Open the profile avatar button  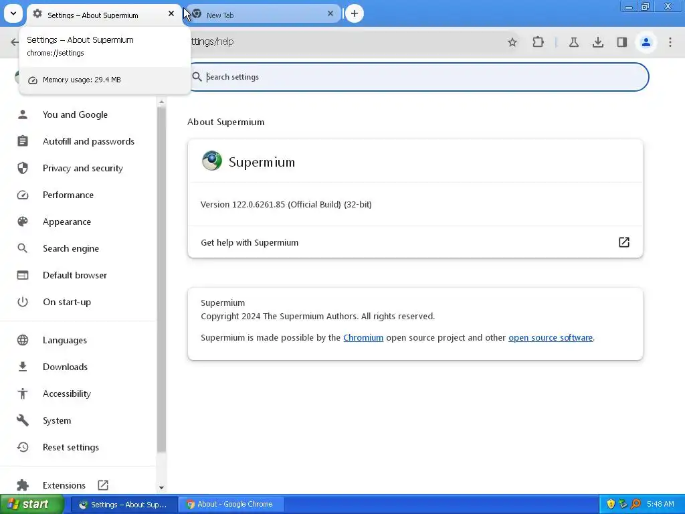(646, 42)
